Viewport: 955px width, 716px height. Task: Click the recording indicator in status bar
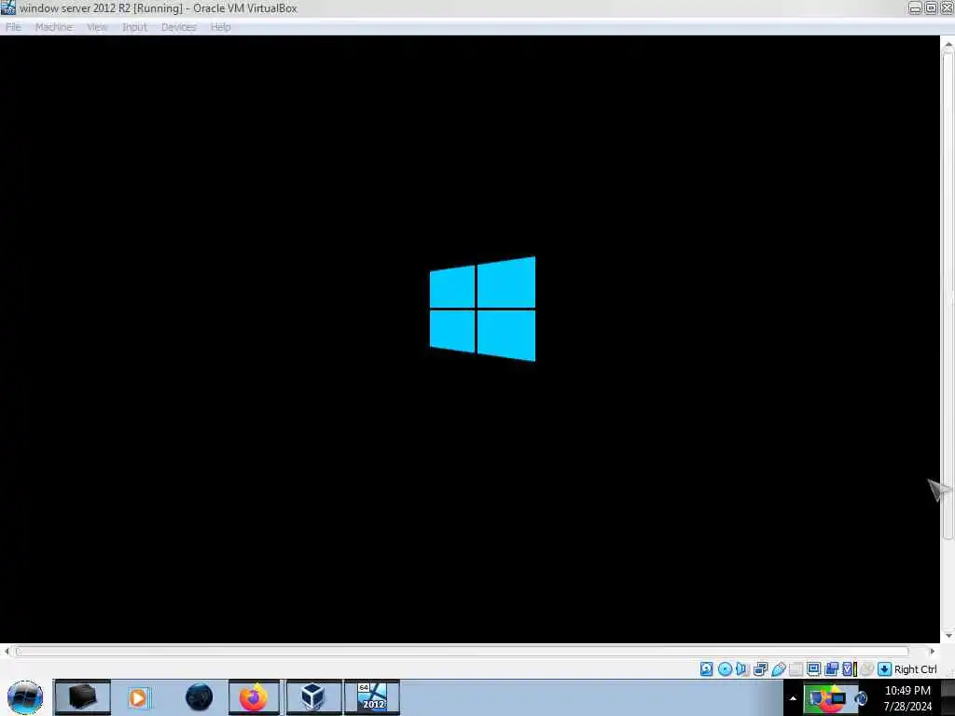click(x=831, y=669)
